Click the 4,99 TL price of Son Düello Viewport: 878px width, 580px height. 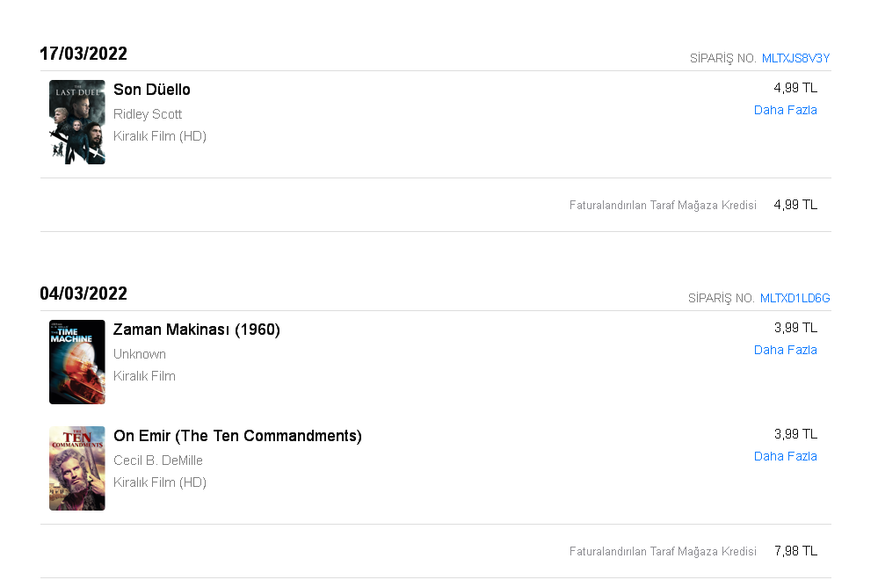click(x=795, y=88)
